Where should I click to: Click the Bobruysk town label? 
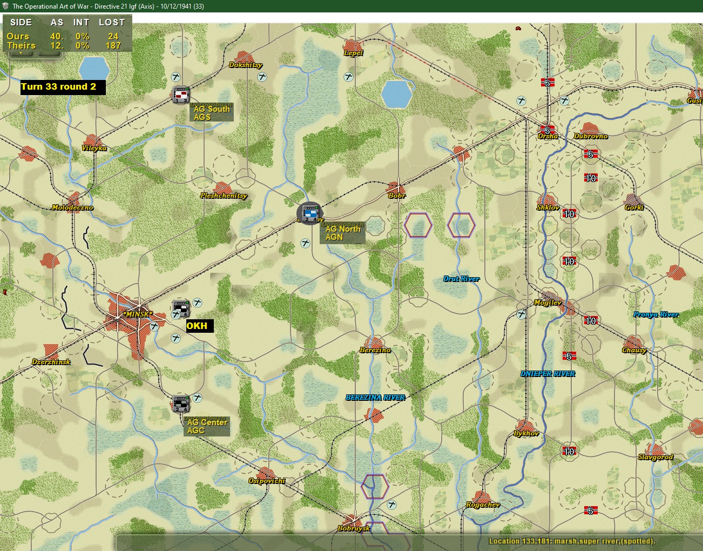tap(354, 528)
